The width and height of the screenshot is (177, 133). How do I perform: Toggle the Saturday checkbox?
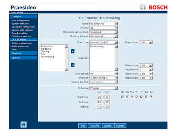tap(146, 97)
